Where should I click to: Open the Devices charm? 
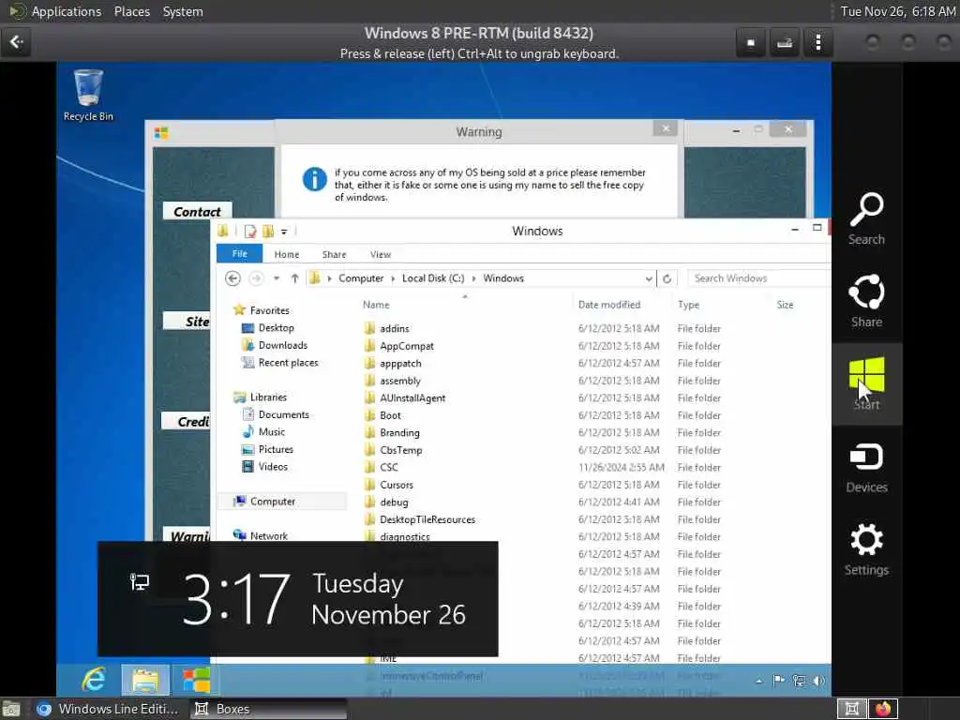click(x=866, y=469)
